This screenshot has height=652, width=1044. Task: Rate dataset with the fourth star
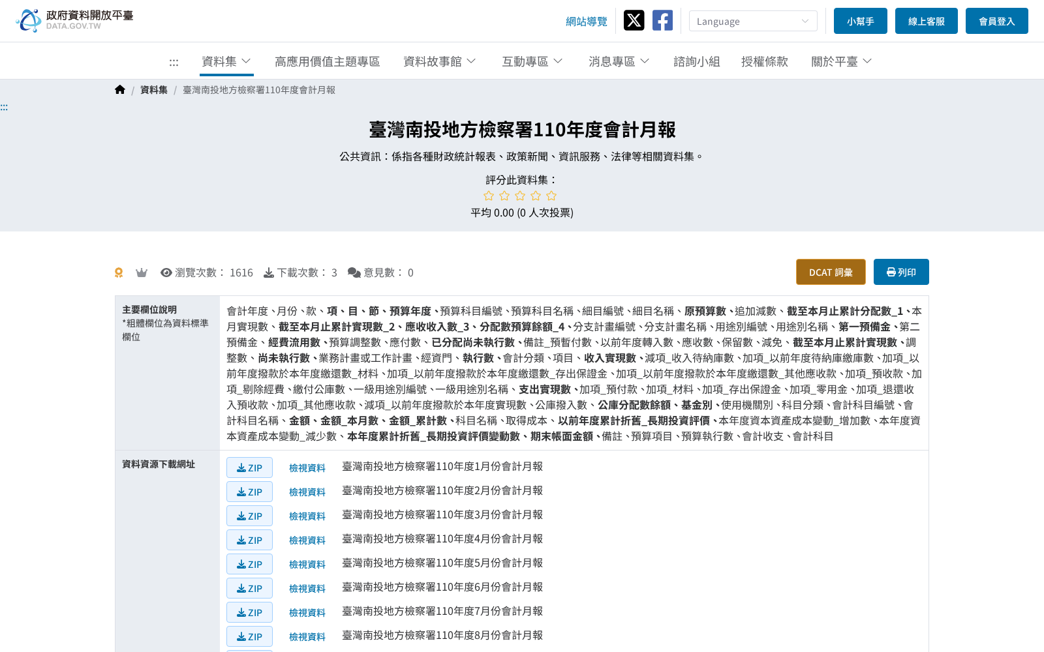coord(536,196)
